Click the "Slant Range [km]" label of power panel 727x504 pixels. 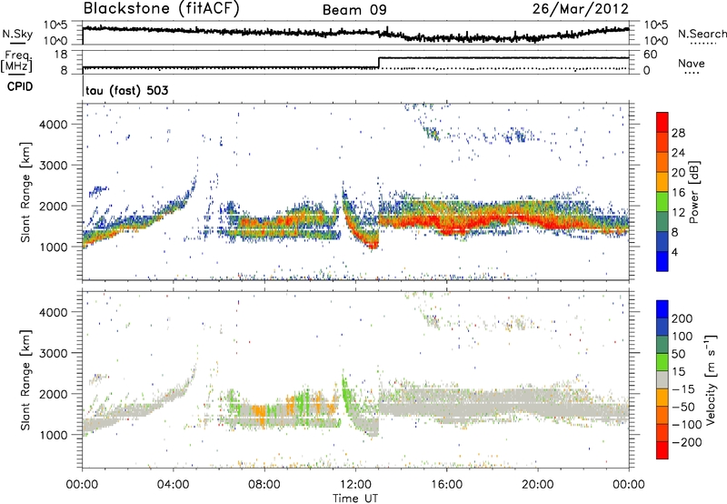point(25,192)
